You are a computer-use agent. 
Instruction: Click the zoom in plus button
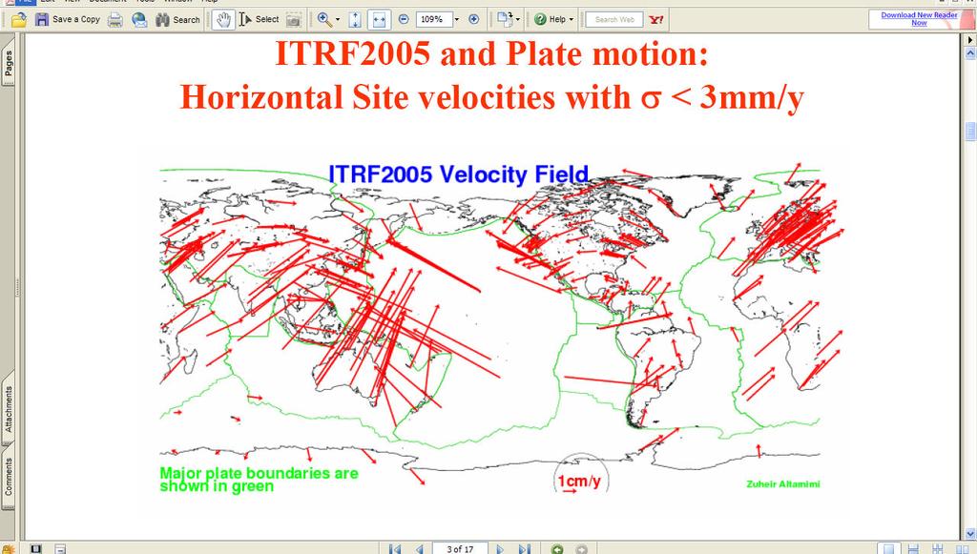click(473, 20)
